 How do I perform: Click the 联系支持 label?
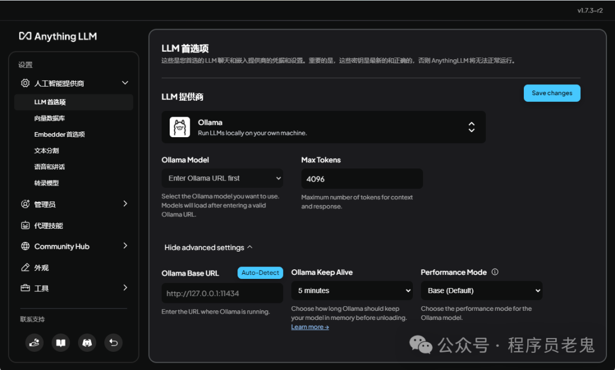click(x=32, y=319)
